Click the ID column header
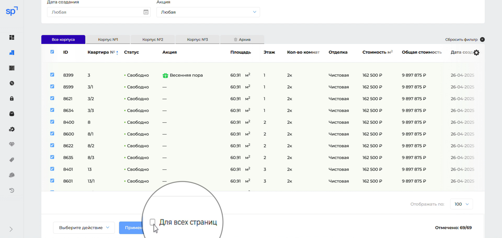The width and height of the screenshot is (502, 238). coord(66,52)
